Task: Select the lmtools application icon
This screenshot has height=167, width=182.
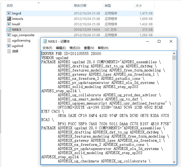Action: [x=9, y=19]
